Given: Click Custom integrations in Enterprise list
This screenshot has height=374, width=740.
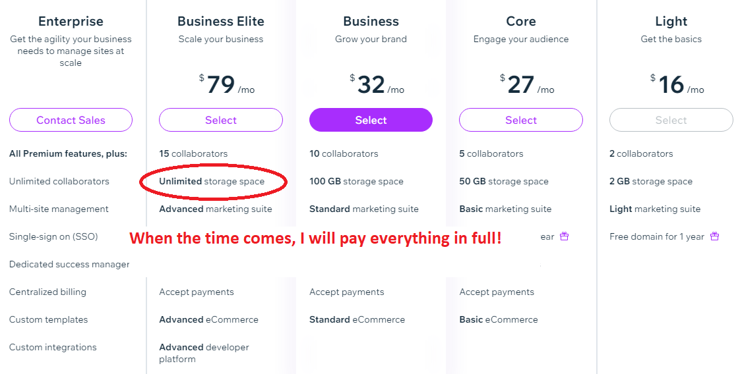Looking at the screenshot, I should coord(53,347).
